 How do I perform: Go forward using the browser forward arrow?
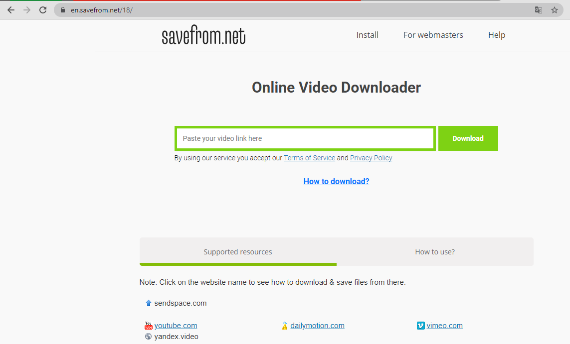[27, 10]
